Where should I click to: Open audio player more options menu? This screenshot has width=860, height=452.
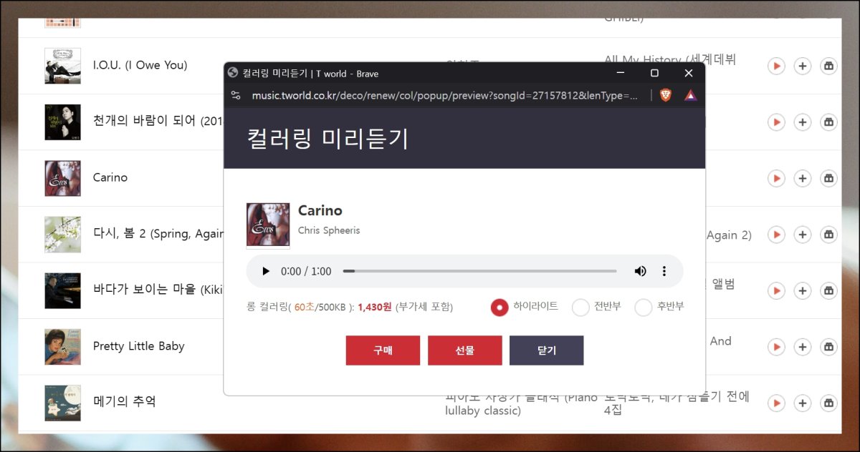[664, 271]
